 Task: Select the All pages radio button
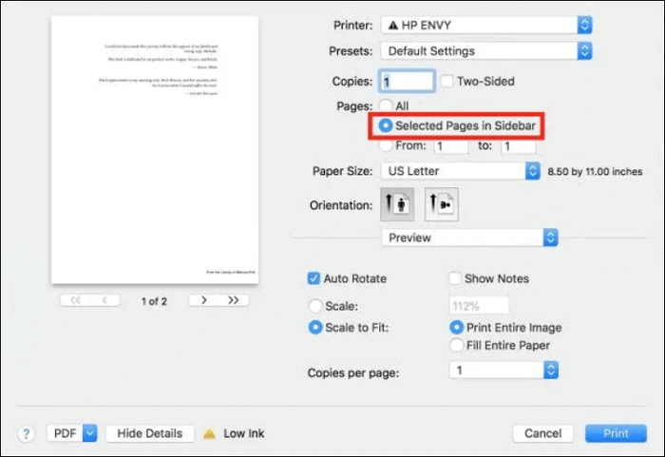[x=386, y=105]
